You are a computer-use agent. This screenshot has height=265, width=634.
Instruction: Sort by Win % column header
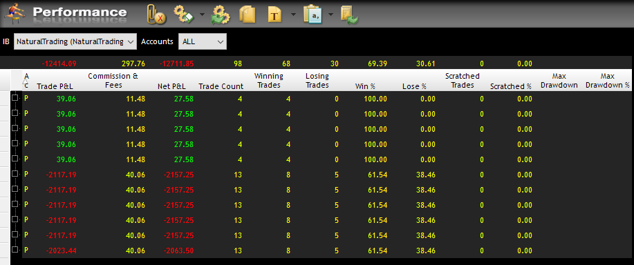pos(365,86)
